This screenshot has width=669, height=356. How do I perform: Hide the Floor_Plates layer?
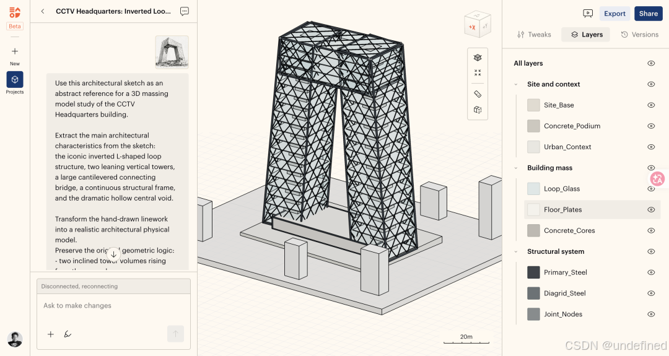(651, 210)
